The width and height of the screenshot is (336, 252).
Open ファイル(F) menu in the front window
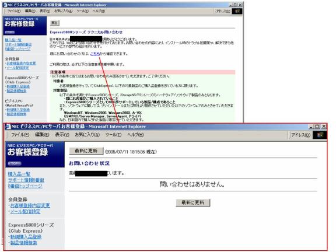pyautogui.click(x=20, y=135)
